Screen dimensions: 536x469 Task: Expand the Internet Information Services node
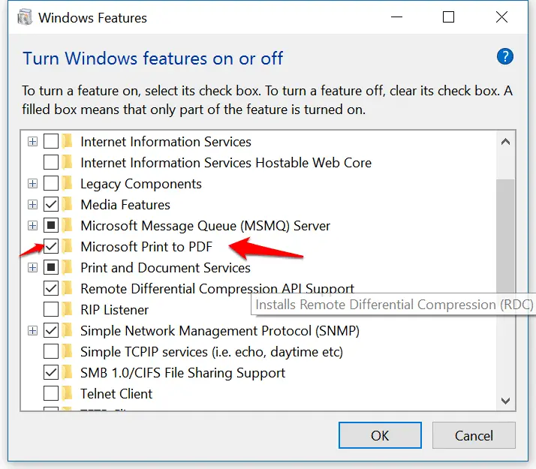tap(32, 141)
